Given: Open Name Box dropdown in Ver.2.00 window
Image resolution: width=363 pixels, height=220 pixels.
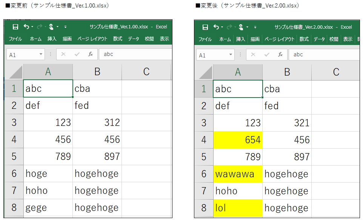Looking at the screenshot, I should coord(231,55).
